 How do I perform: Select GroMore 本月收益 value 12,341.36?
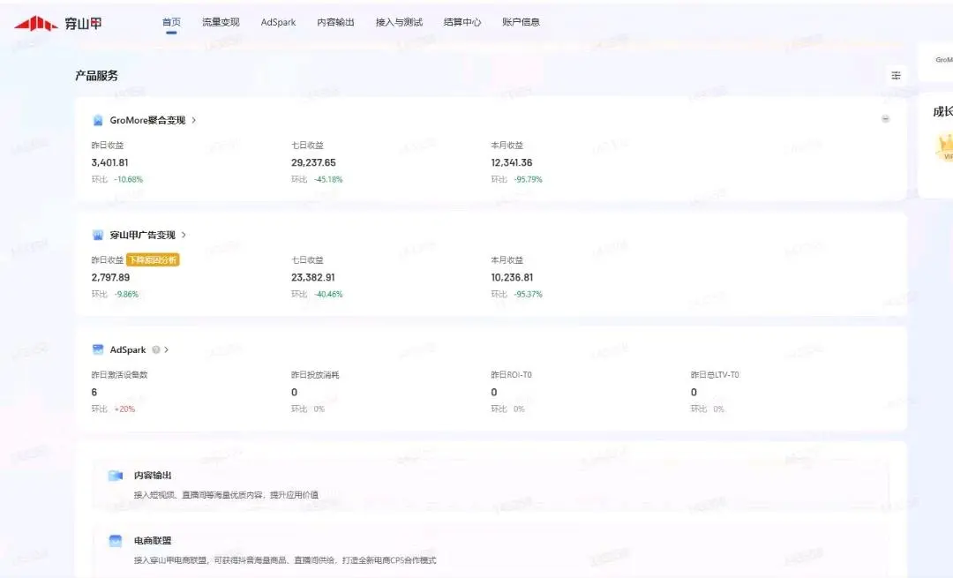point(512,163)
